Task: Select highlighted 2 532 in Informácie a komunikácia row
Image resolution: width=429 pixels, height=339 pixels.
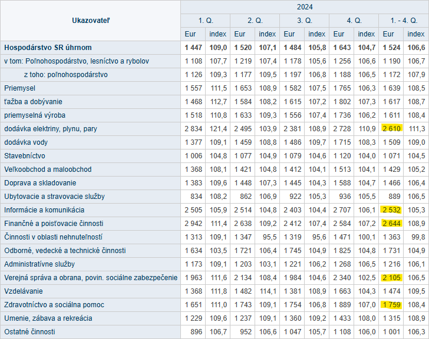Action: click(392, 210)
